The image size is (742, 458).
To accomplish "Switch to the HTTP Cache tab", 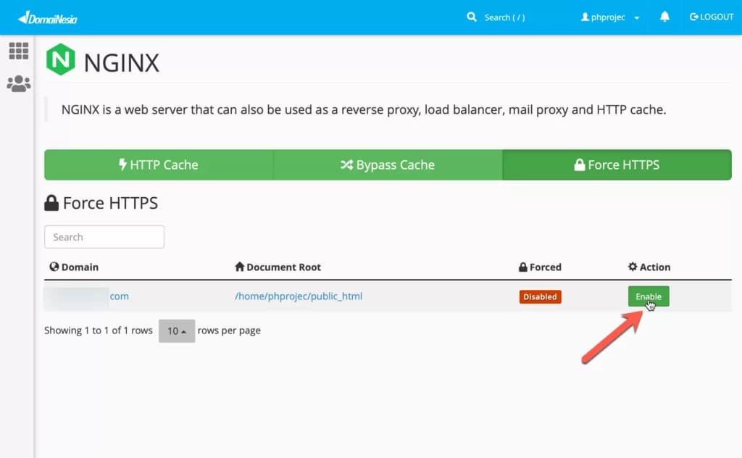I will click(159, 165).
